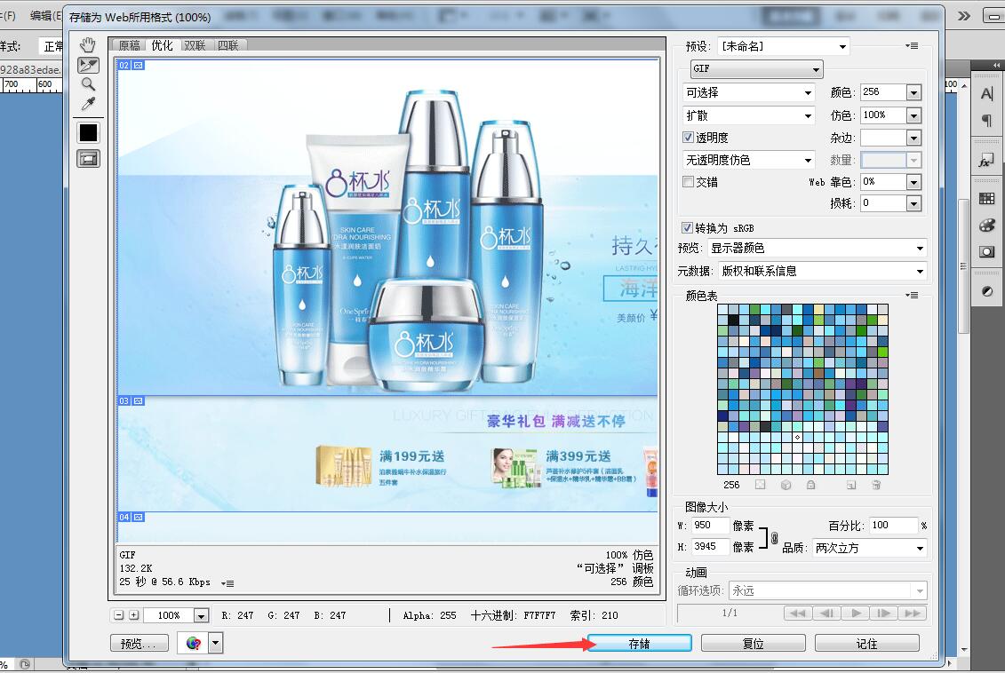Click the lock icon under the color table
Screen dimensions: 1005x673
point(810,485)
